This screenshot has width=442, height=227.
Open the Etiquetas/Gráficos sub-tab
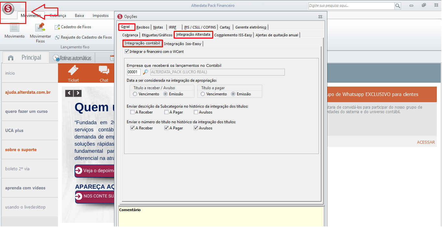(x=157, y=35)
